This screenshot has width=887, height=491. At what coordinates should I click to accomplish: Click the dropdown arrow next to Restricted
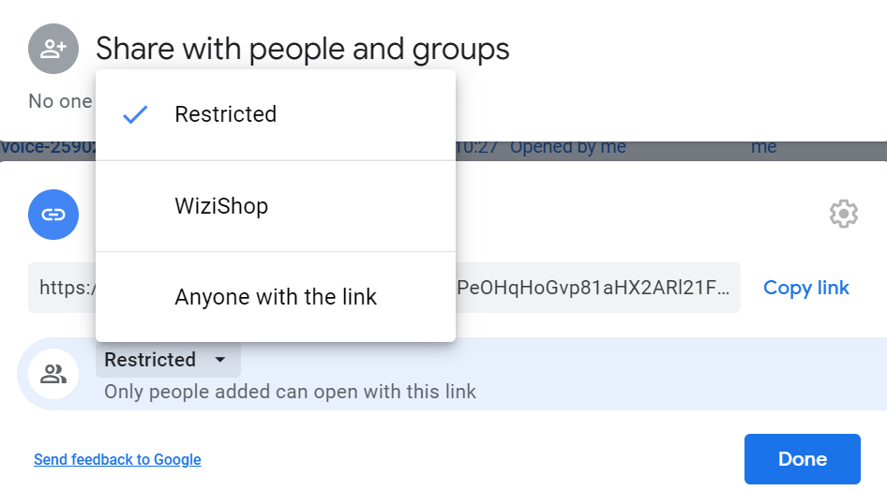point(220,360)
